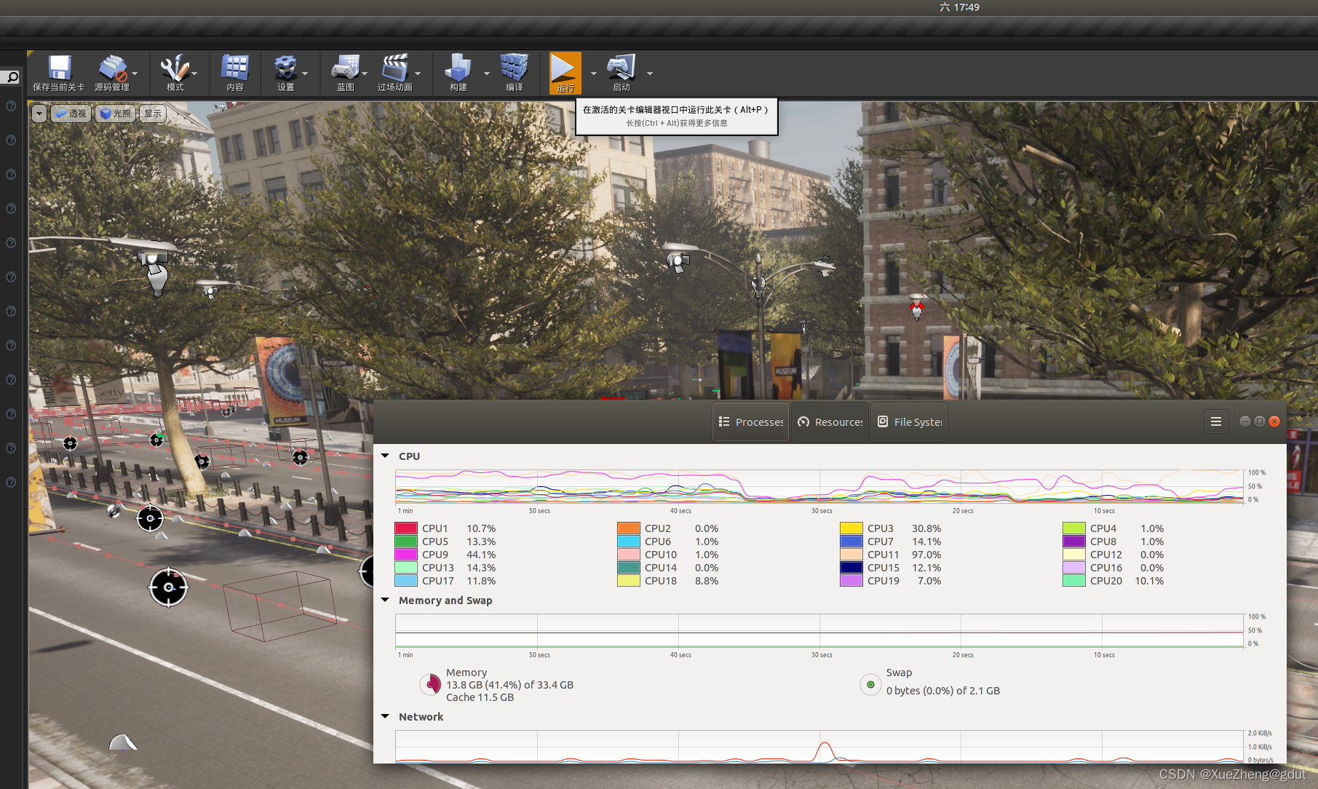This screenshot has width=1318, height=789.
Task: Click the 光照 lit mode button
Action: 115,114
